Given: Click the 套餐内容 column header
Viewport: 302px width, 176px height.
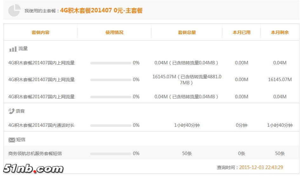Looking at the screenshot, I should [x=40, y=32].
